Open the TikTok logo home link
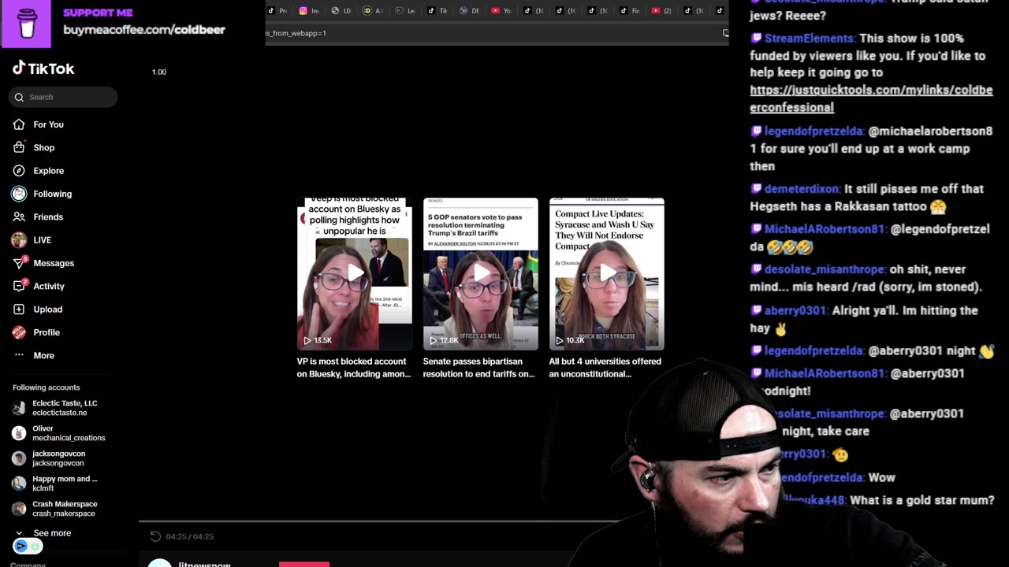Viewport: 1009px width, 567px height. pyautogui.click(x=43, y=69)
